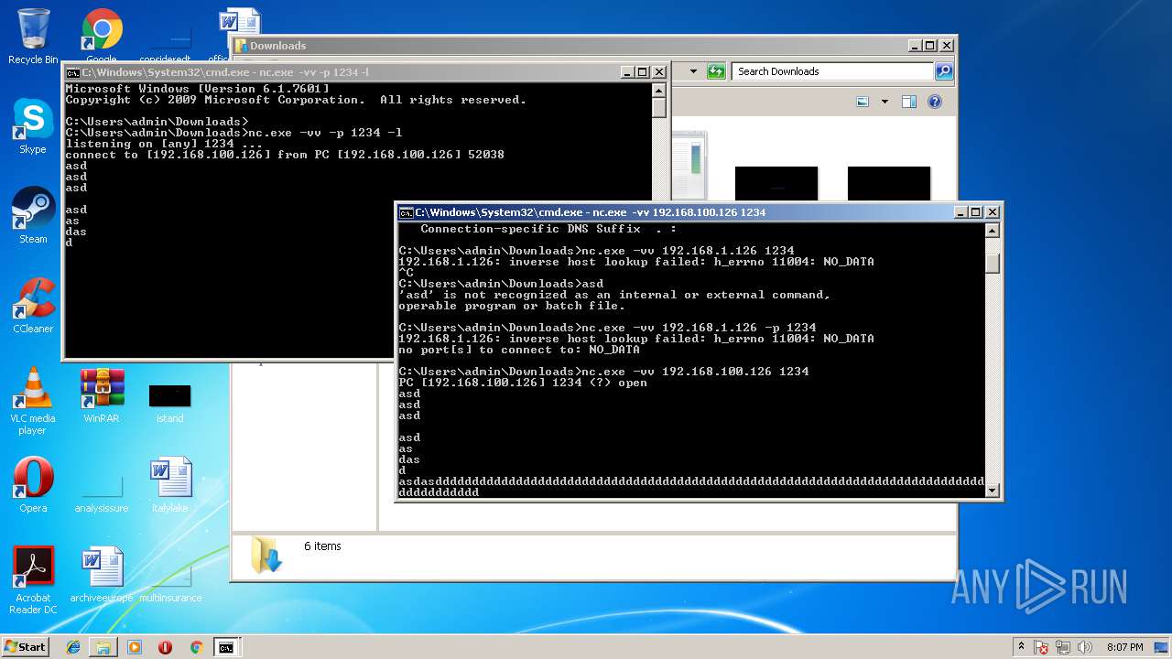1172x659 pixels.
Task: Minimize the nc listener cmd window
Action: point(627,72)
